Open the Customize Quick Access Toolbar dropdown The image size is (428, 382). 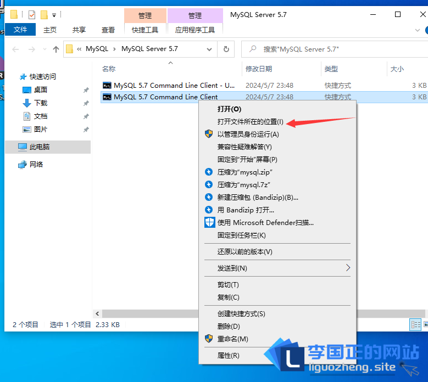click(54, 15)
